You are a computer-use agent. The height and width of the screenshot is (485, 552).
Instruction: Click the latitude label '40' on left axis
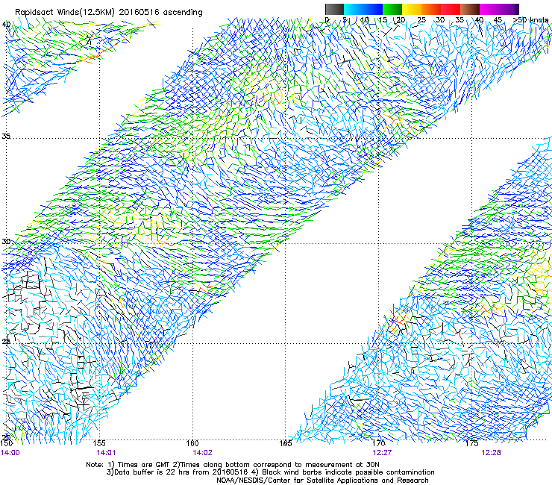coord(6,25)
